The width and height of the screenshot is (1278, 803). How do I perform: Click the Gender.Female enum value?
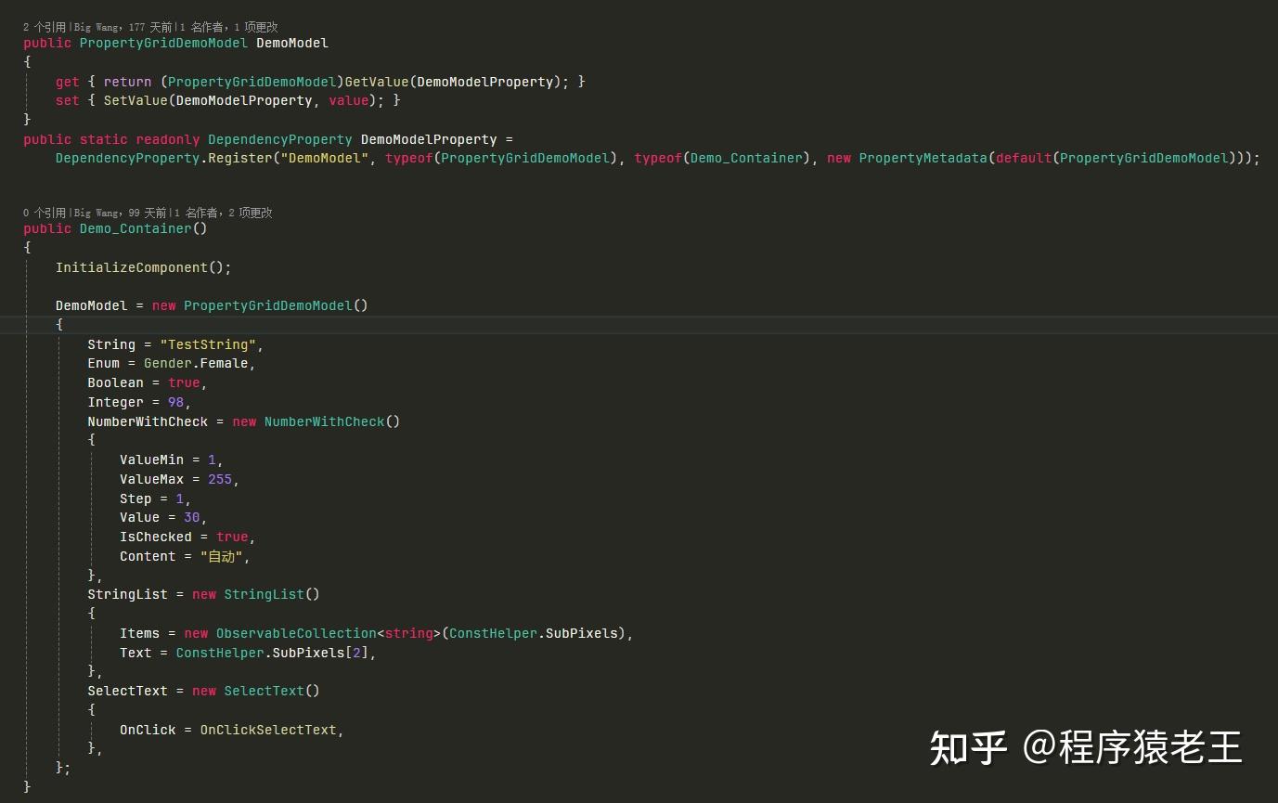tap(197, 363)
